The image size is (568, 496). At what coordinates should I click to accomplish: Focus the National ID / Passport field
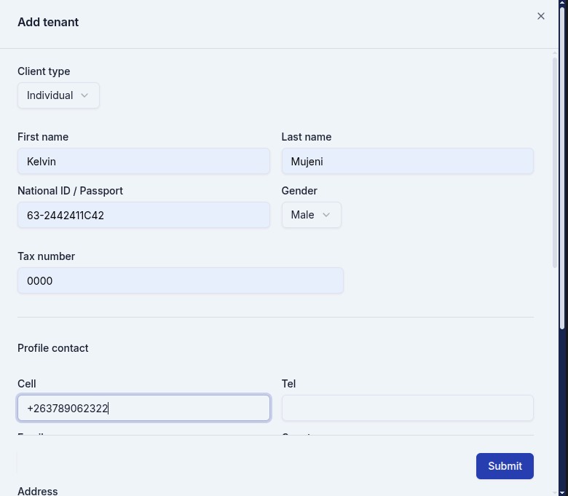(143, 215)
